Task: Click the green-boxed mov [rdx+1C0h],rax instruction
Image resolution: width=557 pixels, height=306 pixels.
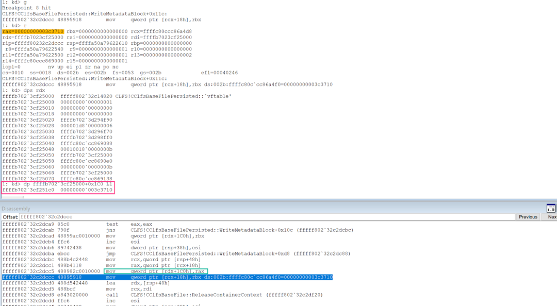Action: (x=155, y=270)
